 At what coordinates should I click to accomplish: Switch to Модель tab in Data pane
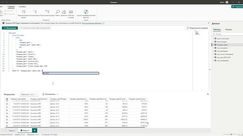pos(229,29)
